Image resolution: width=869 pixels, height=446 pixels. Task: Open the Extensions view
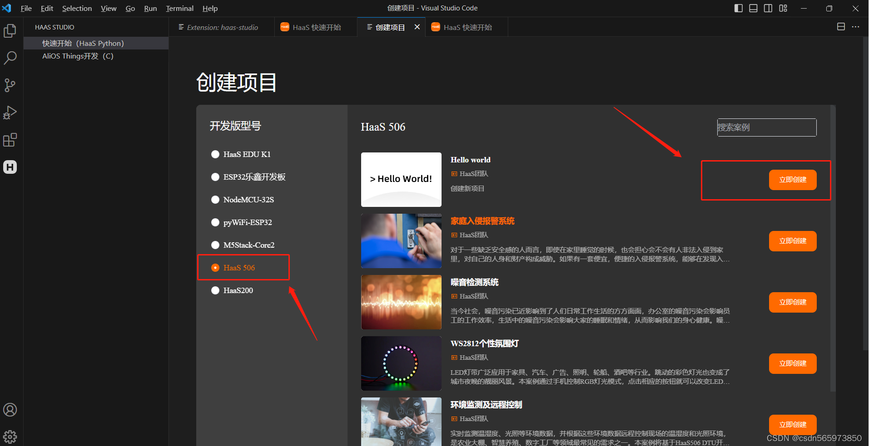click(10, 140)
